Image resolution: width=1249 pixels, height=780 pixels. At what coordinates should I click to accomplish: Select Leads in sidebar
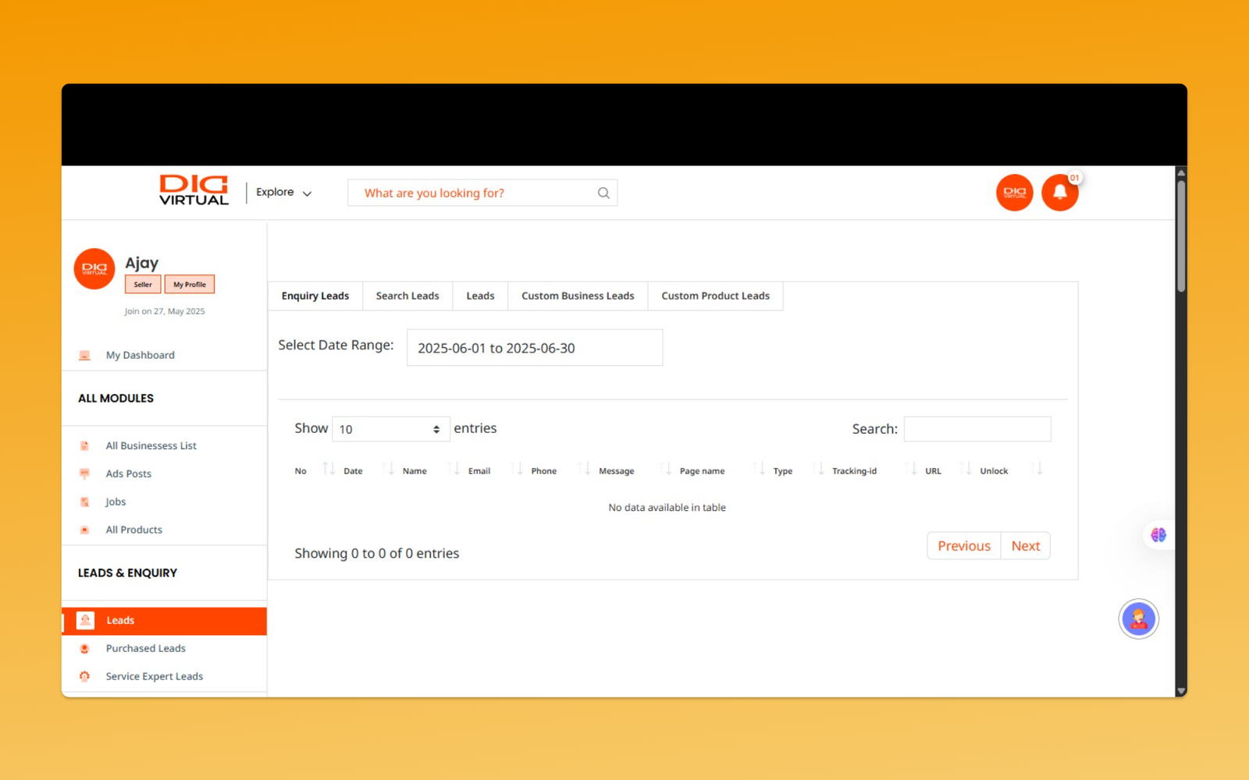(164, 621)
